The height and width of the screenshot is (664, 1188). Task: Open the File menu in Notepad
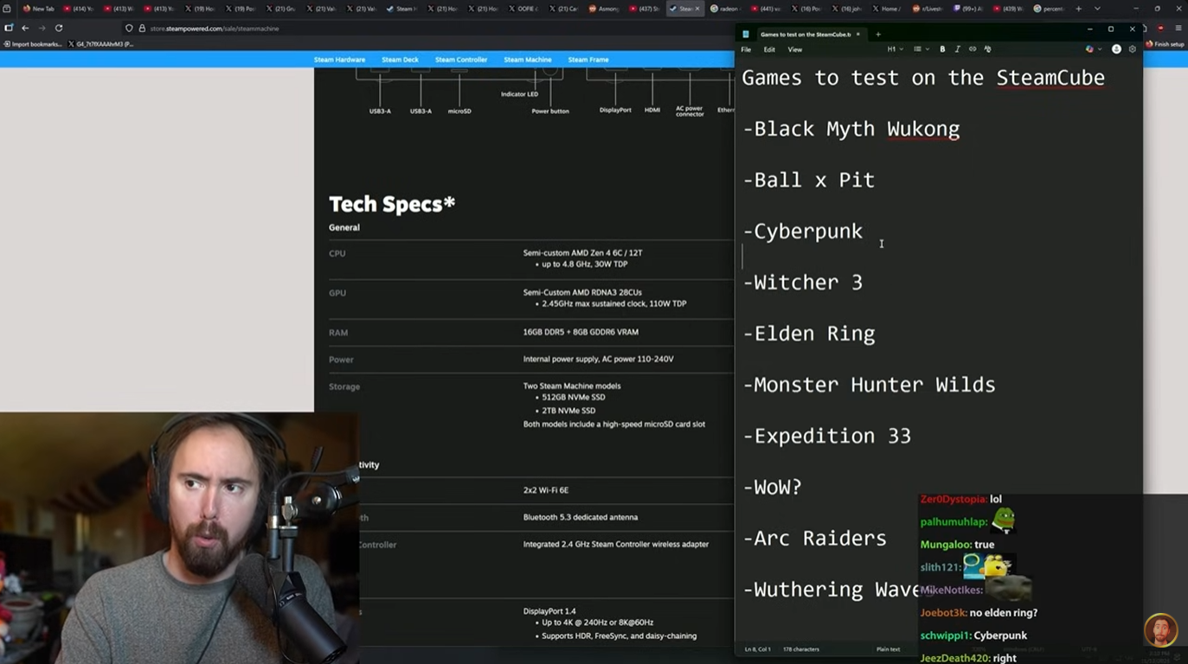(x=746, y=49)
